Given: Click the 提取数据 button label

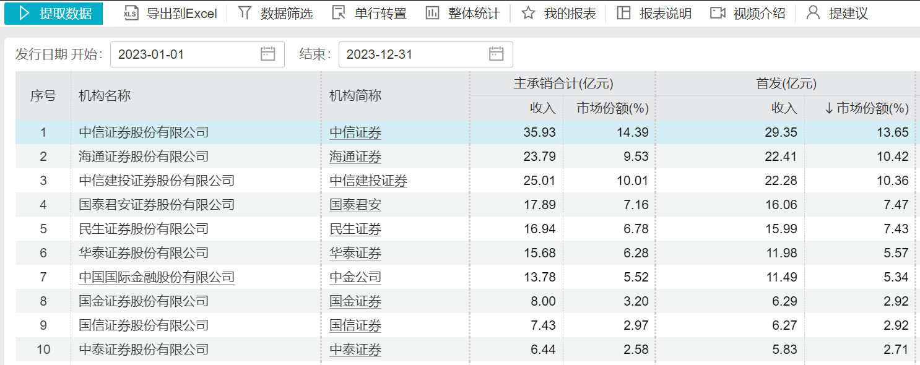Looking at the screenshot, I should coord(66,14).
